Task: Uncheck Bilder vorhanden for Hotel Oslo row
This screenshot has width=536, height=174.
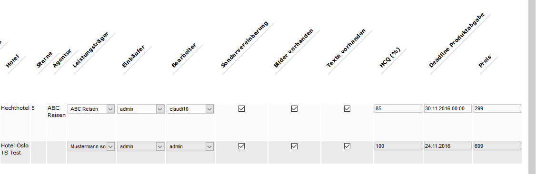Action: point(294,146)
